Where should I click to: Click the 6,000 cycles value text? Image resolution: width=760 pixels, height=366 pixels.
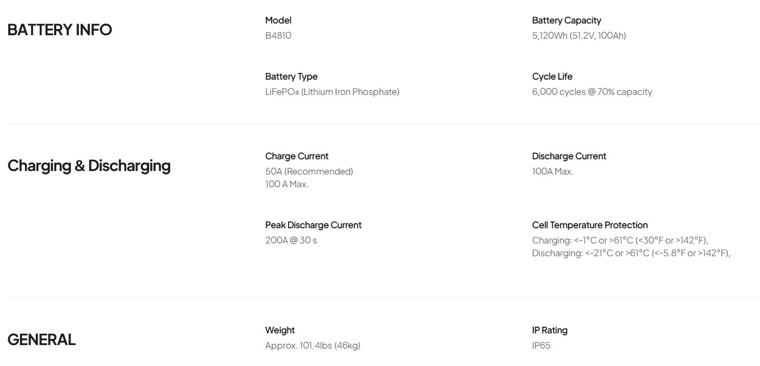(x=591, y=92)
